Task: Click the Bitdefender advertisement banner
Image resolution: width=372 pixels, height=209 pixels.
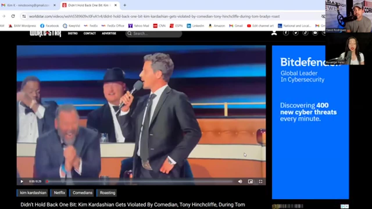Action: pos(310,122)
